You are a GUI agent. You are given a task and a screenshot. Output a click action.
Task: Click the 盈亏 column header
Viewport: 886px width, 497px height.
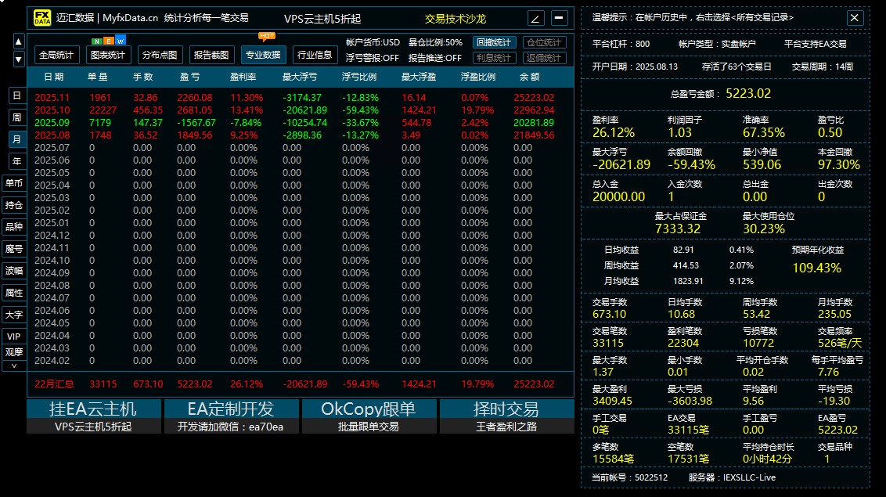click(x=190, y=77)
